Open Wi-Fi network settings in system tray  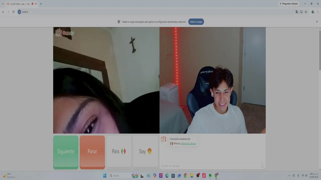tap(303, 175)
